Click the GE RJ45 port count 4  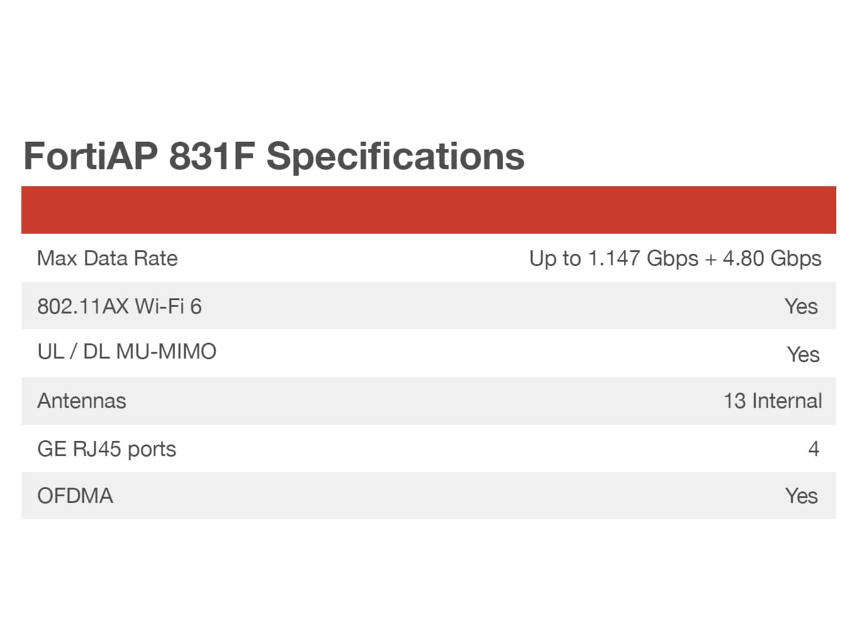click(x=814, y=449)
